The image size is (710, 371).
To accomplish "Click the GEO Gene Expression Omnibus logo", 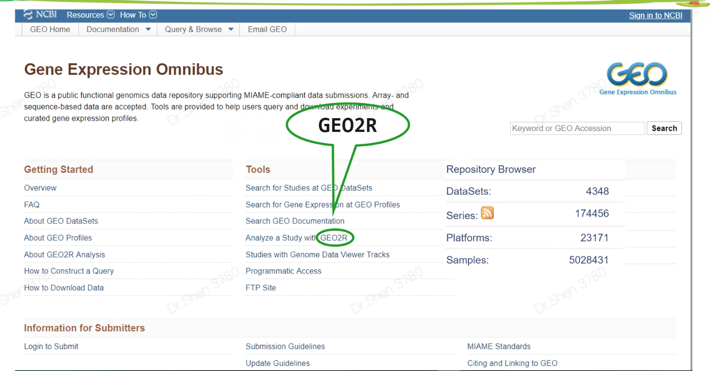I will coord(638,79).
